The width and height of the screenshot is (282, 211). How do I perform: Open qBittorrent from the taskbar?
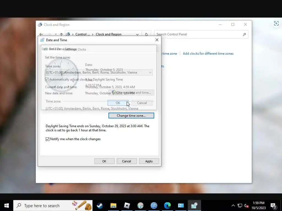pyautogui.click(x=154, y=206)
